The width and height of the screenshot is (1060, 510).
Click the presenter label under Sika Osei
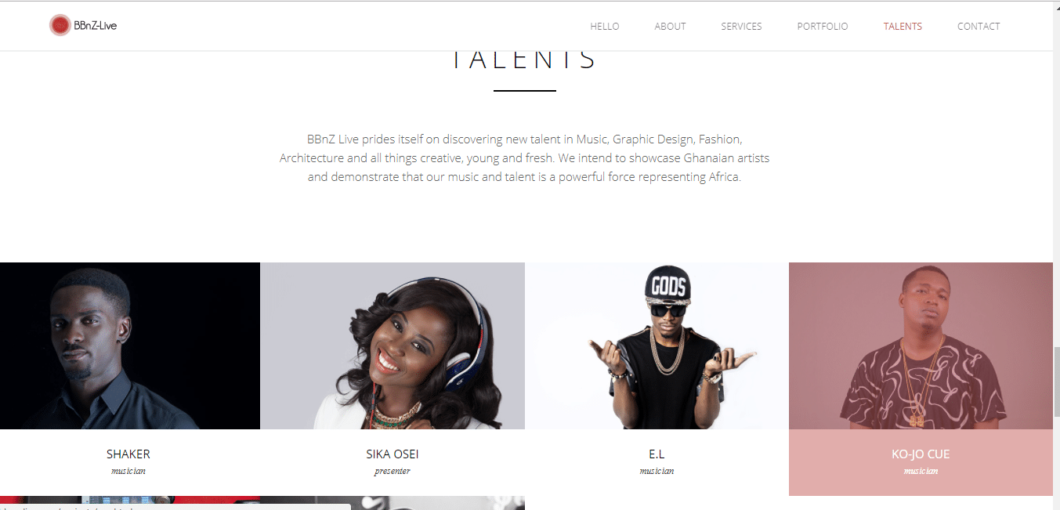(393, 471)
